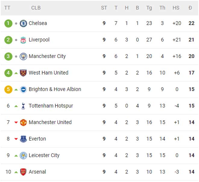Open the Chelsea team name link
Image resolution: width=199 pixels, height=182 pixels.
(38, 23)
